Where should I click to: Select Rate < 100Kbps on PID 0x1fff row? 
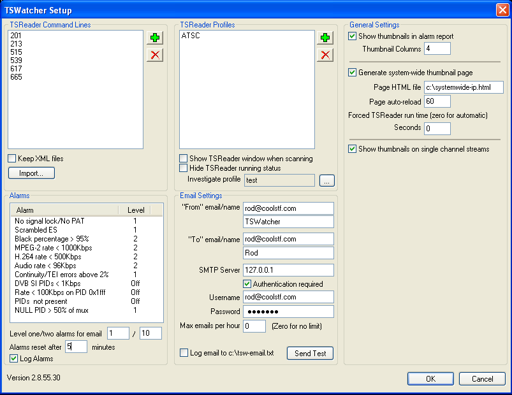87,292
